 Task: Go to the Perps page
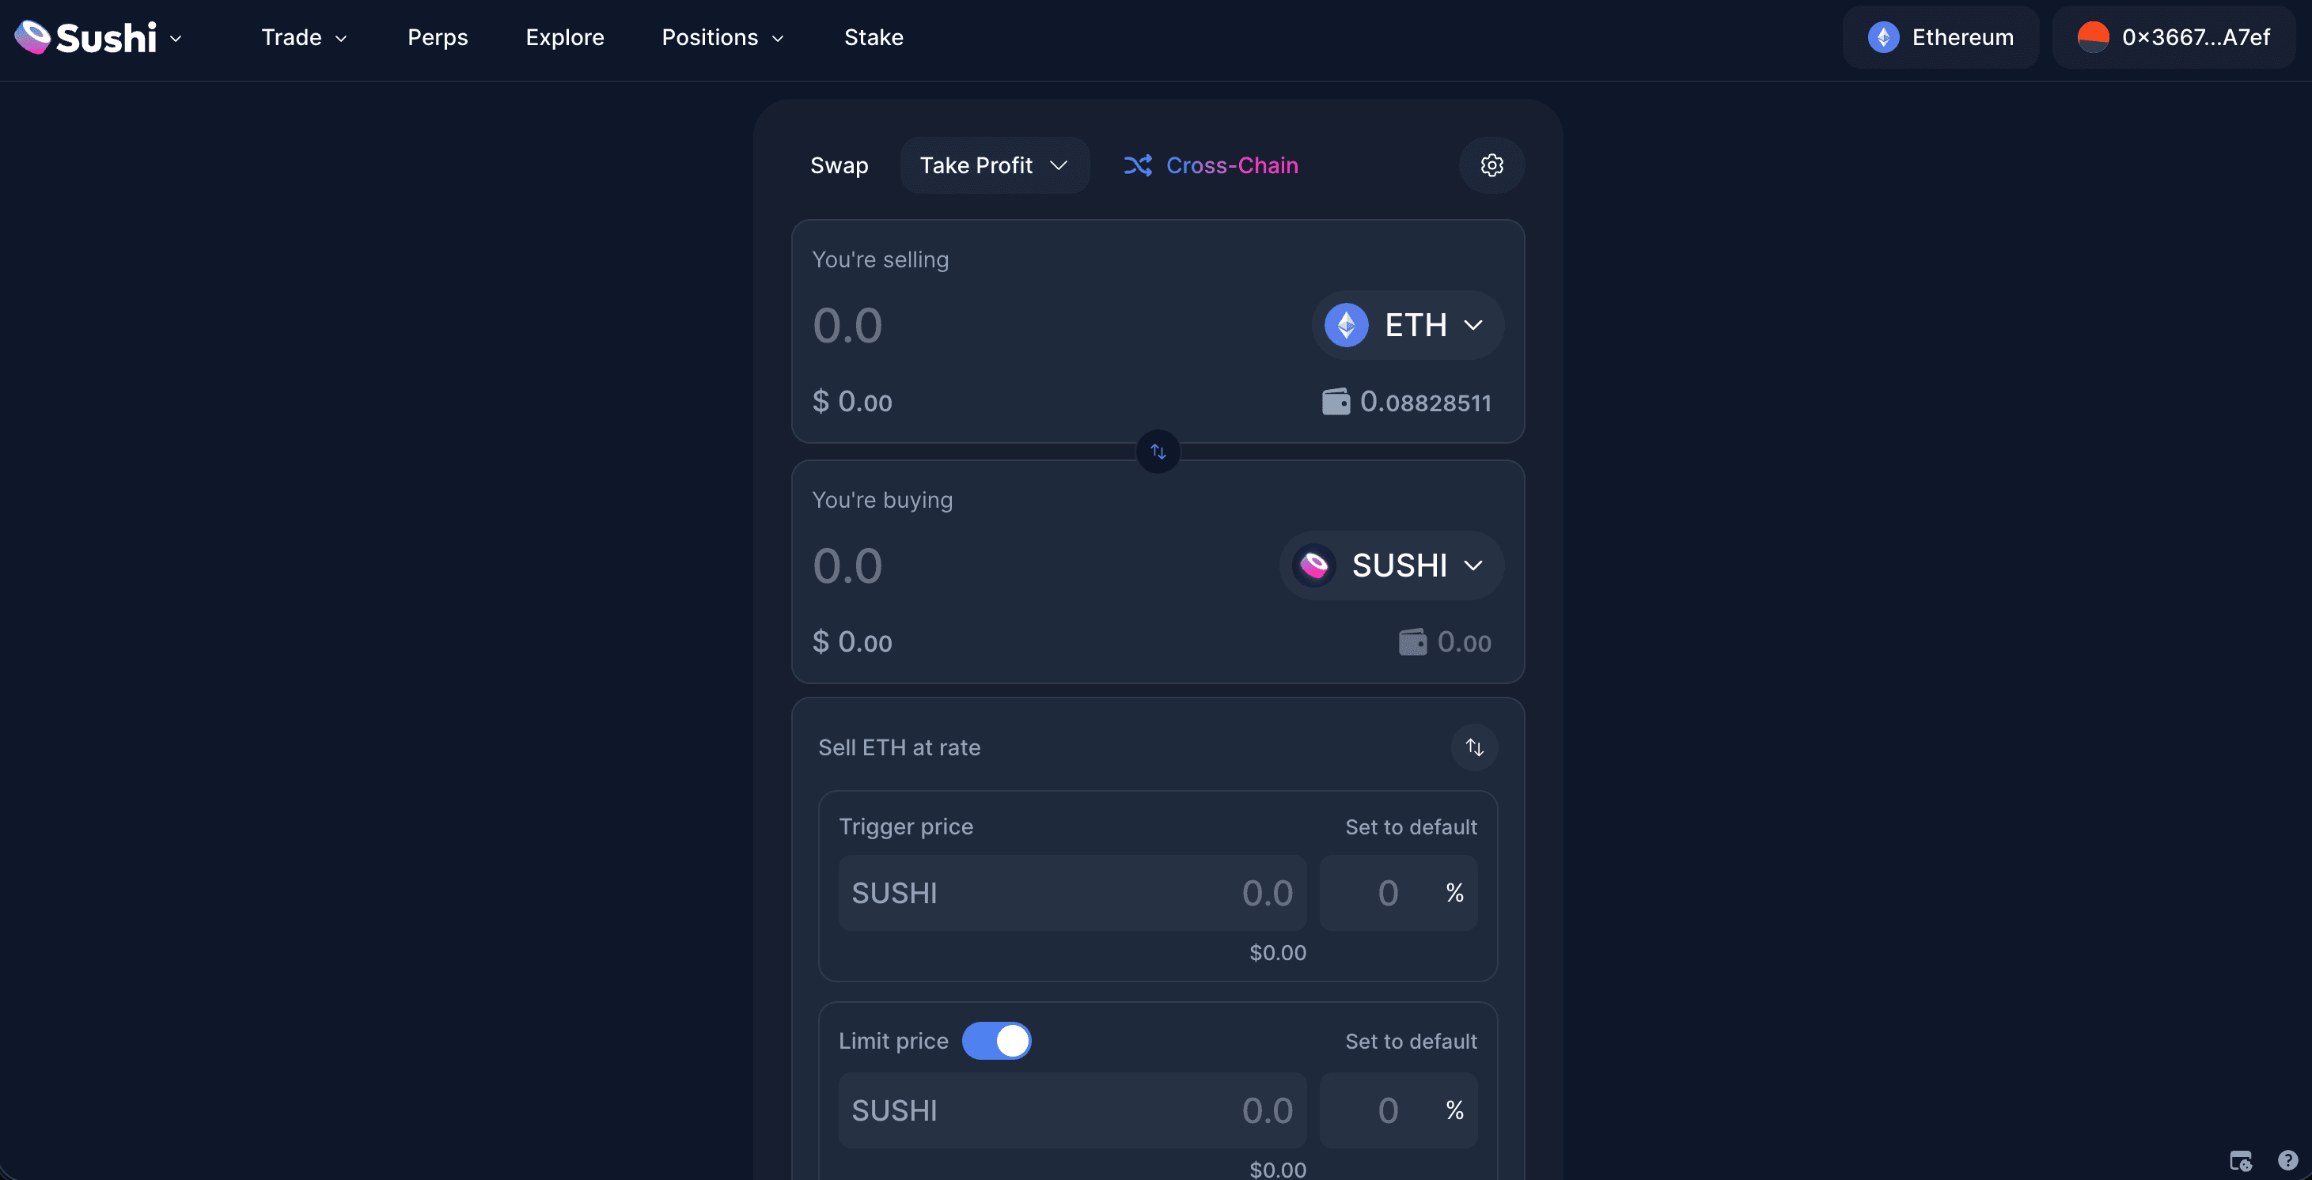pyautogui.click(x=438, y=38)
